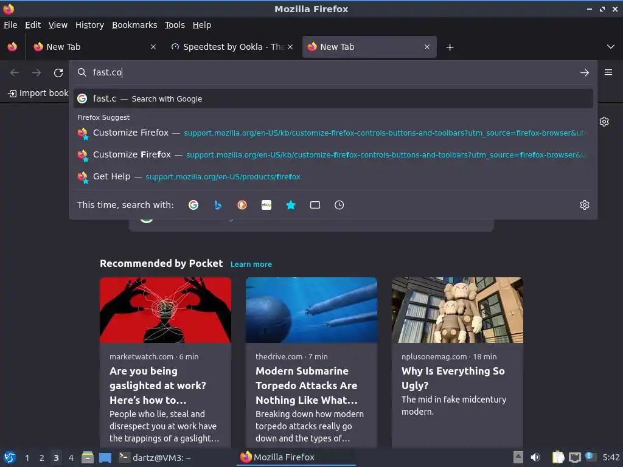Open the Bookmarks menu
Viewport: 623px width, 467px height.
tap(134, 25)
